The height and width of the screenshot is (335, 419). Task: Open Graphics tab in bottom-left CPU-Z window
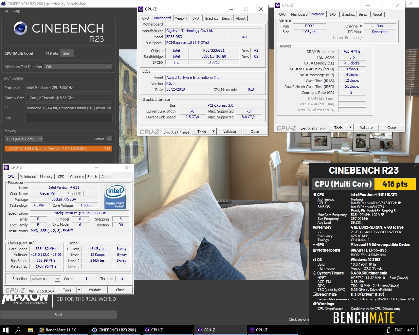click(77, 177)
